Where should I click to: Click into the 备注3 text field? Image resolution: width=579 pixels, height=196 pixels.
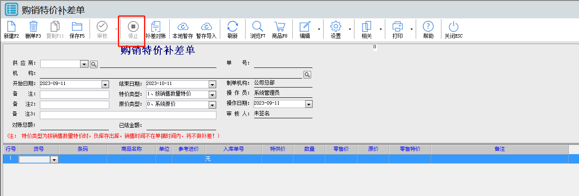pyautogui.click(x=128, y=115)
